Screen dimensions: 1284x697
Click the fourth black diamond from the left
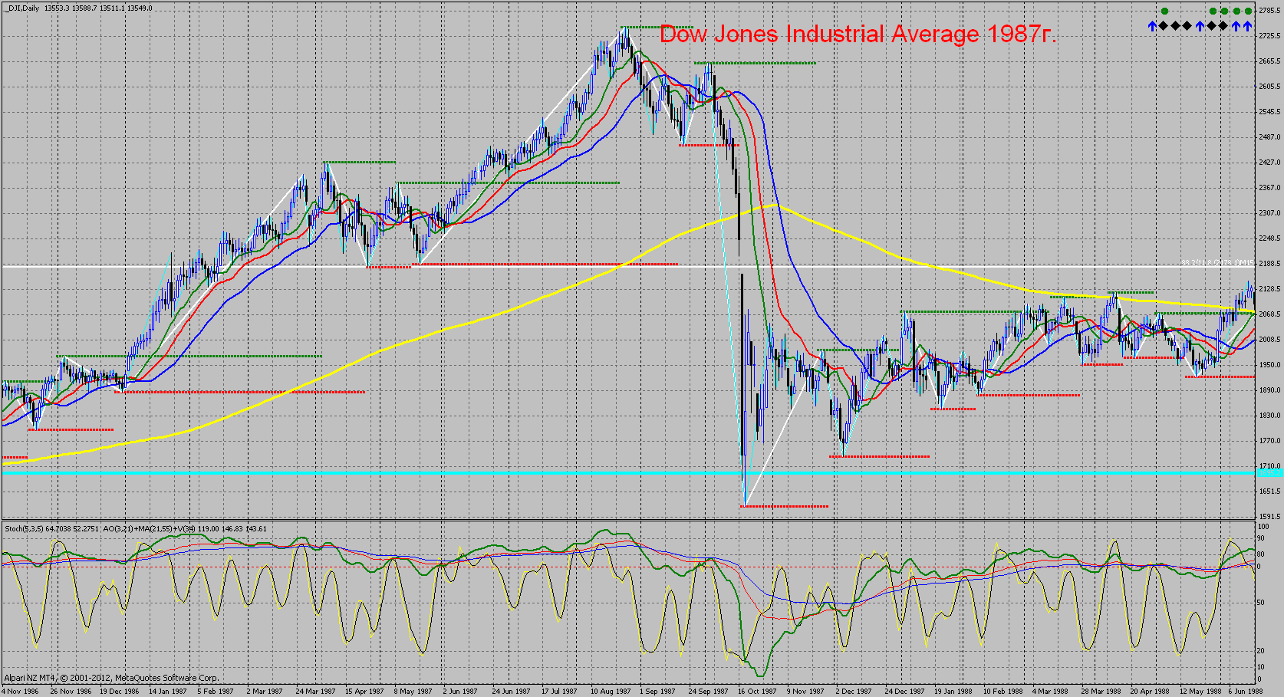(x=1212, y=26)
